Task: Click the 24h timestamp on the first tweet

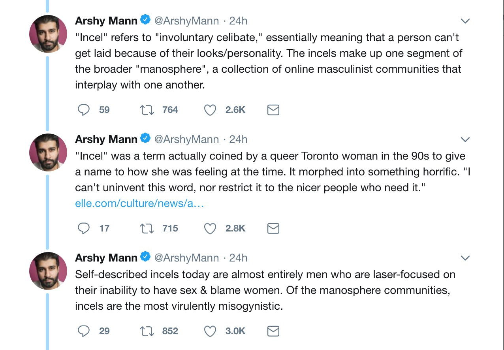Action: point(238,21)
